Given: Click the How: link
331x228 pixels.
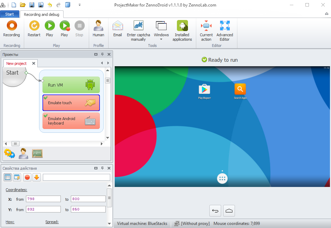Looking at the screenshot, I should (10, 222).
